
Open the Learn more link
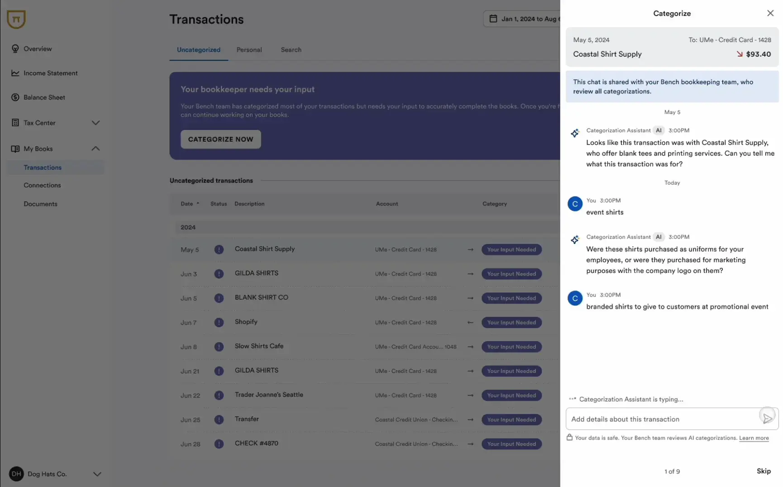click(x=754, y=438)
